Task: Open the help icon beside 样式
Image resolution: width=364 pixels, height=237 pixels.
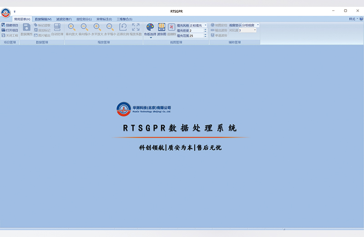Action: click(x=361, y=19)
